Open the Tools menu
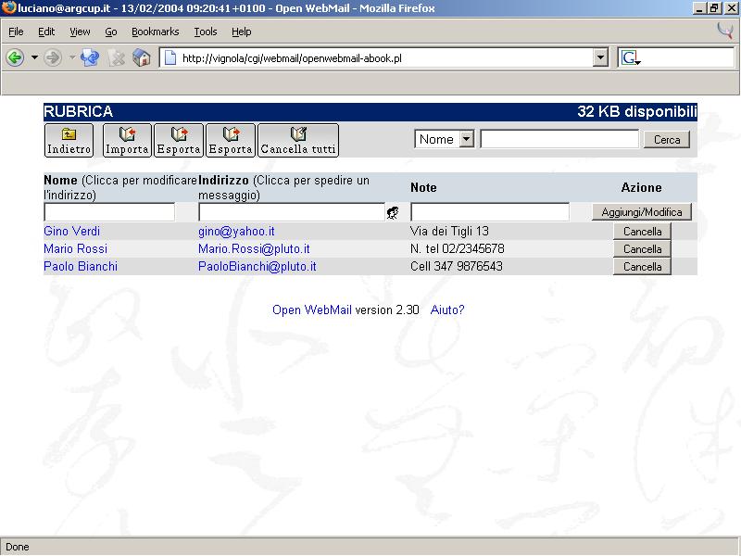This screenshot has width=741, height=556. tap(206, 32)
